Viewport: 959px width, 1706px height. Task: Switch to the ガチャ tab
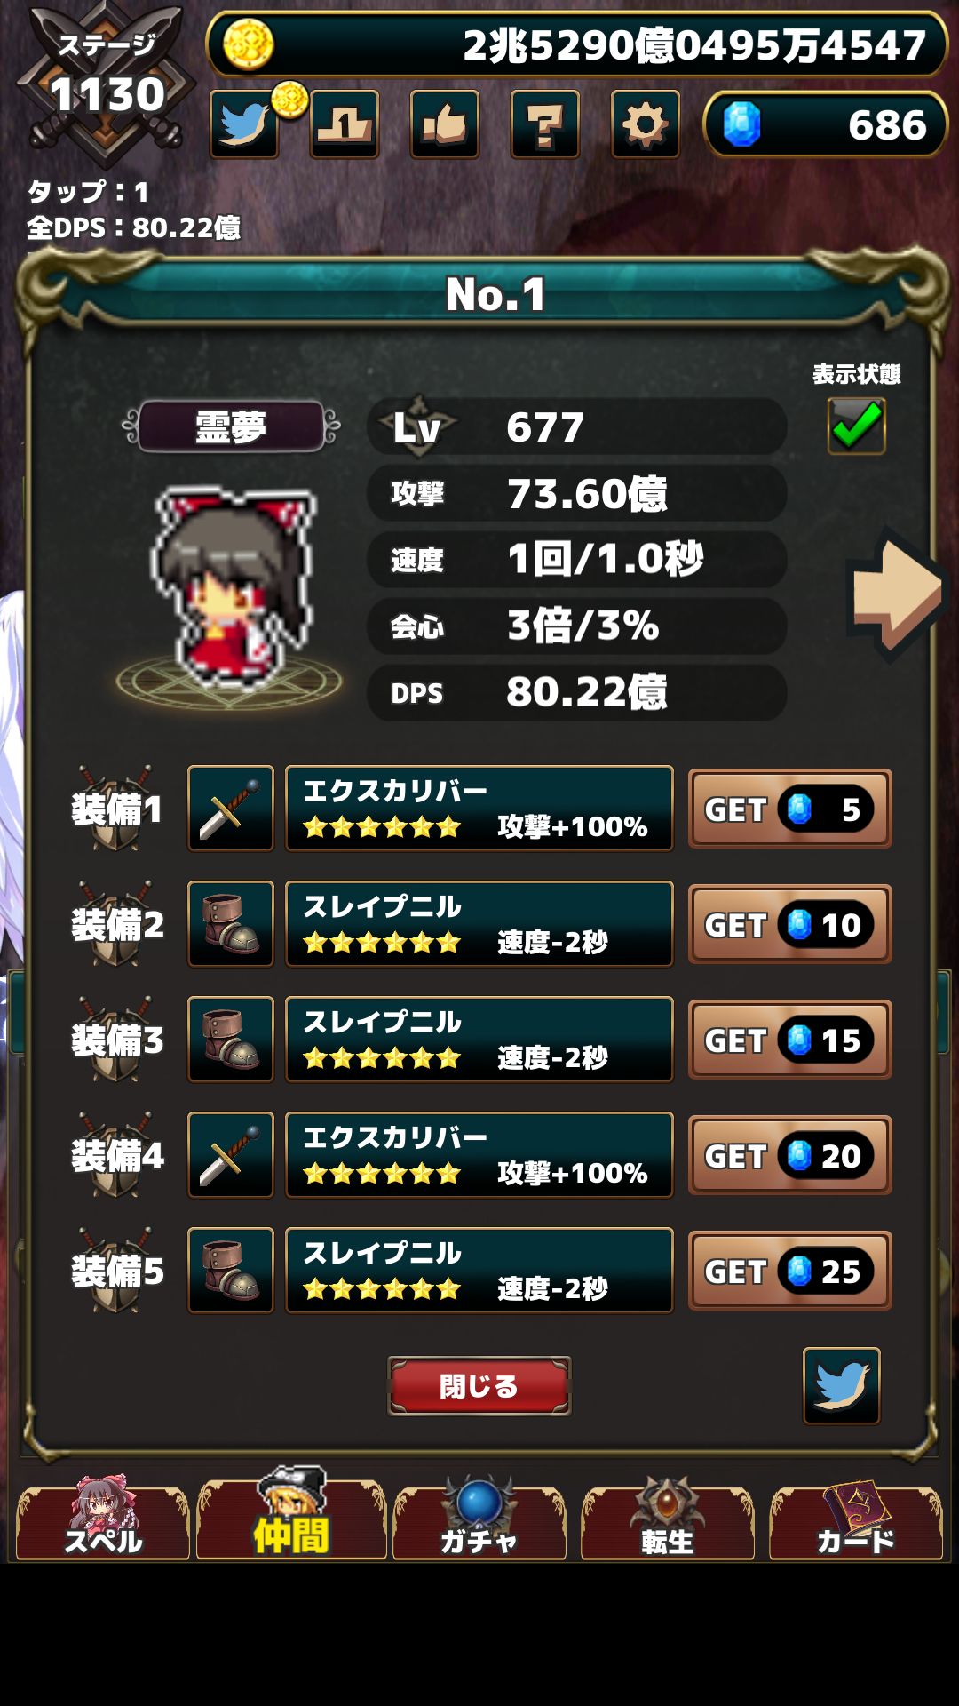[479, 1521]
